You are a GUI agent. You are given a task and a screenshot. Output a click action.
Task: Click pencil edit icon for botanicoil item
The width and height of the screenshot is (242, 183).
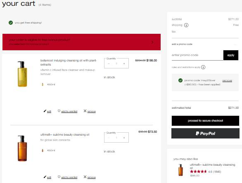[x=45, y=111]
